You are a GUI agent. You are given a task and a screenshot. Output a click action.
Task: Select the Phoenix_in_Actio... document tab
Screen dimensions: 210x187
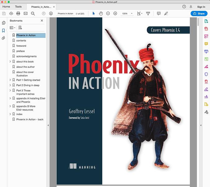41,7
